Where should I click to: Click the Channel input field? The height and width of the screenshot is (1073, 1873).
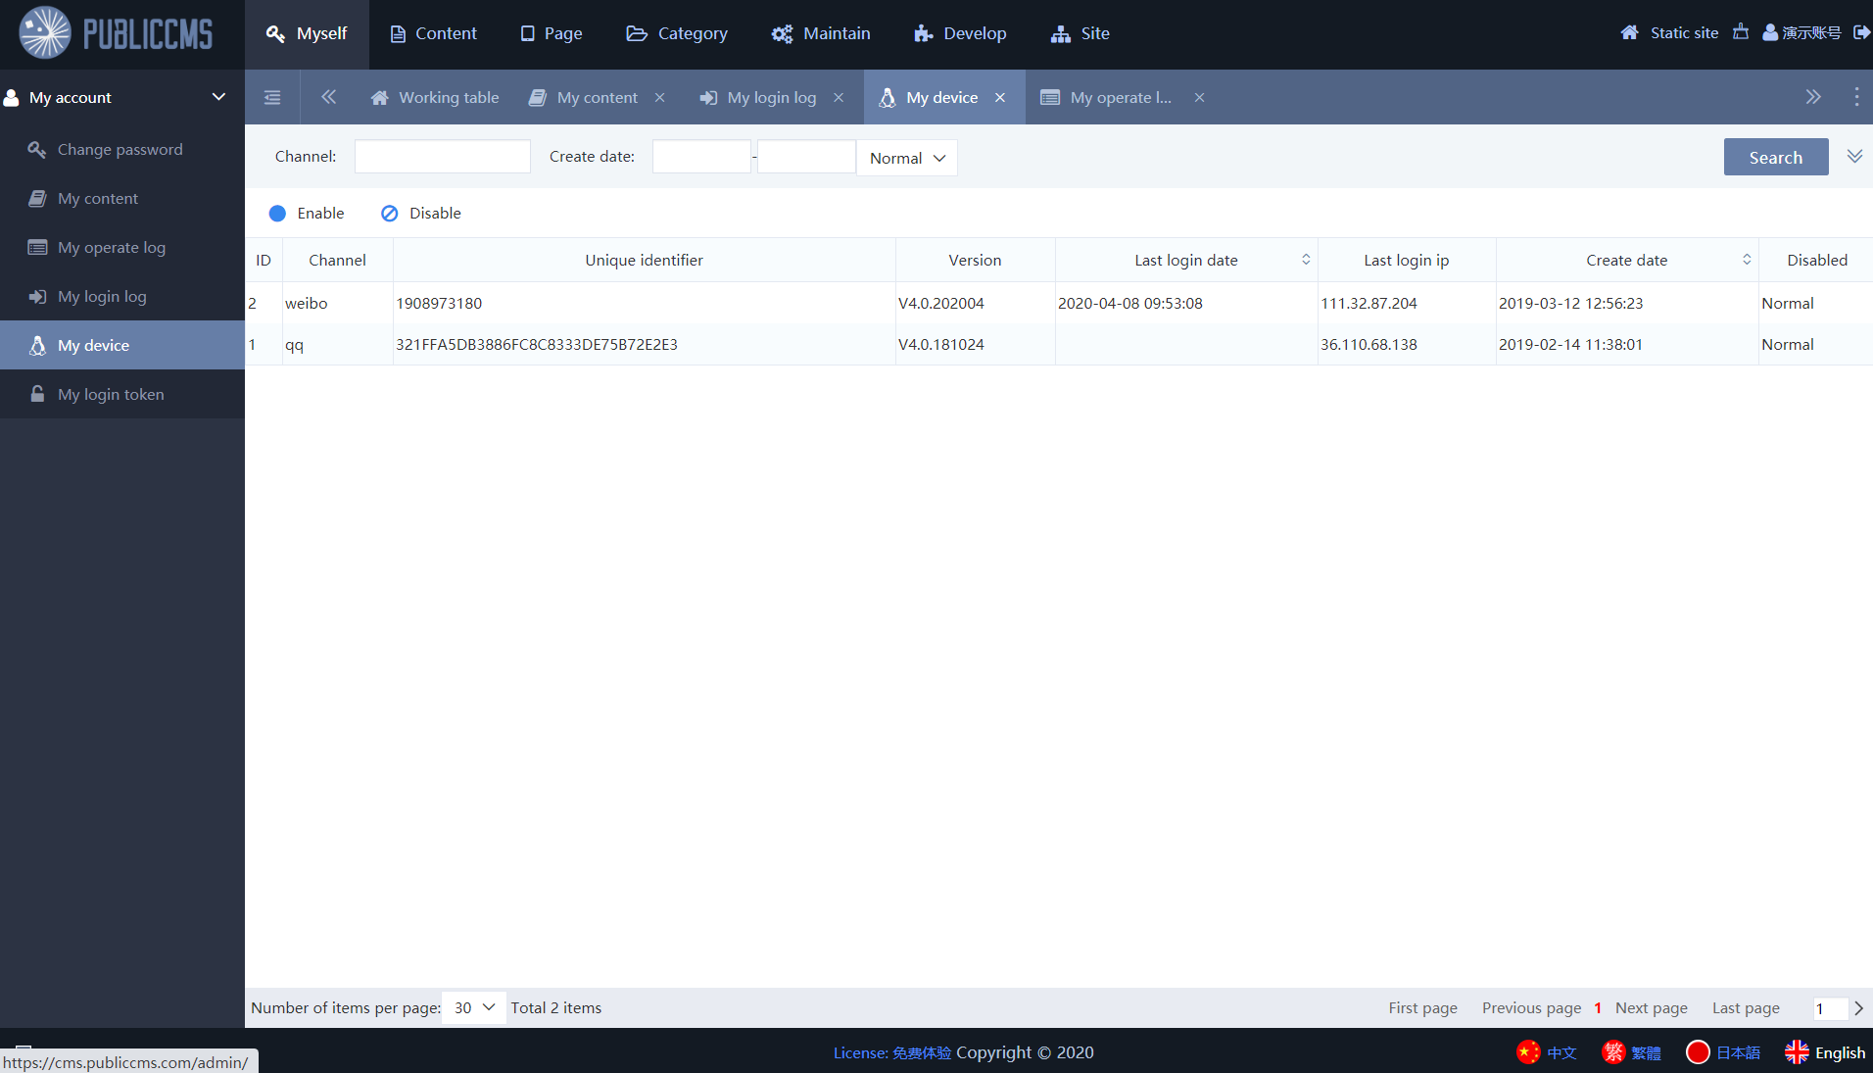442,156
